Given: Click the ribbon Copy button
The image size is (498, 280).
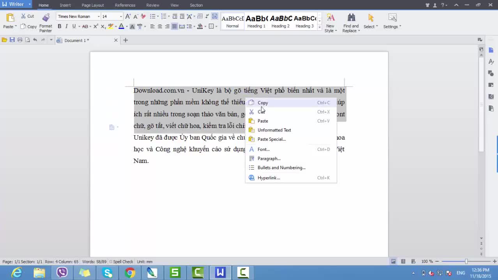Looking at the screenshot, I should [x=28, y=26].
